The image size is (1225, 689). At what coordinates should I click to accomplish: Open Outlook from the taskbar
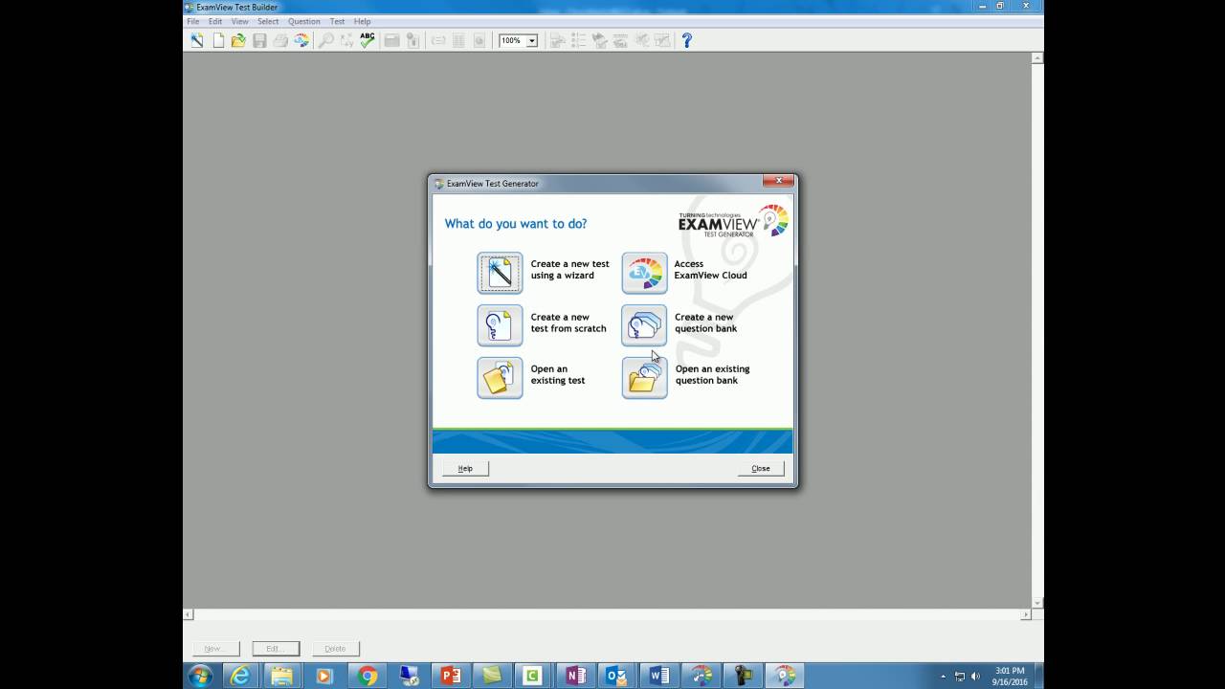pyautogui.click(x=617, y=676)
